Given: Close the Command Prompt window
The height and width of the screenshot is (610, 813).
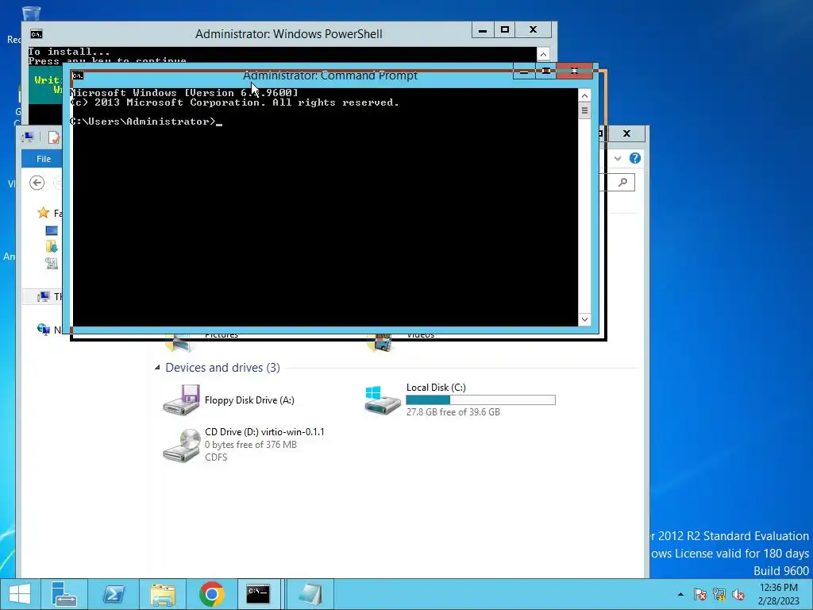Looking at the screenshot, I should (574, 71).
